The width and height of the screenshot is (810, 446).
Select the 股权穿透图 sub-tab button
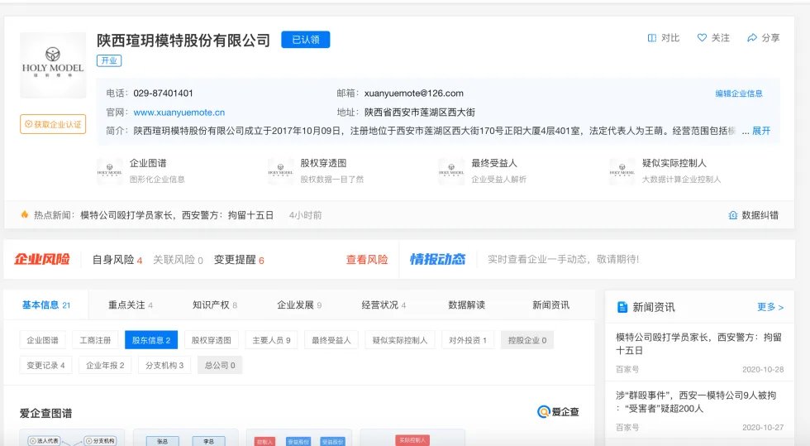[x=212, y=340]
